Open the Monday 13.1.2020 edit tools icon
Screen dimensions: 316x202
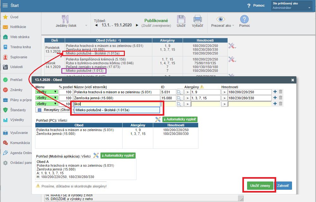(x=232, y=46)
